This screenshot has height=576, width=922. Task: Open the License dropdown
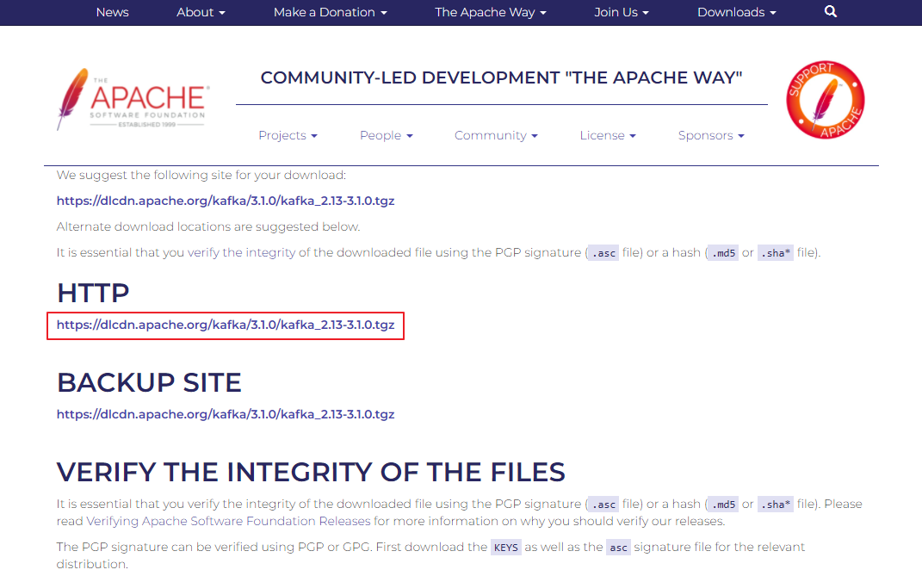(608, 135)
